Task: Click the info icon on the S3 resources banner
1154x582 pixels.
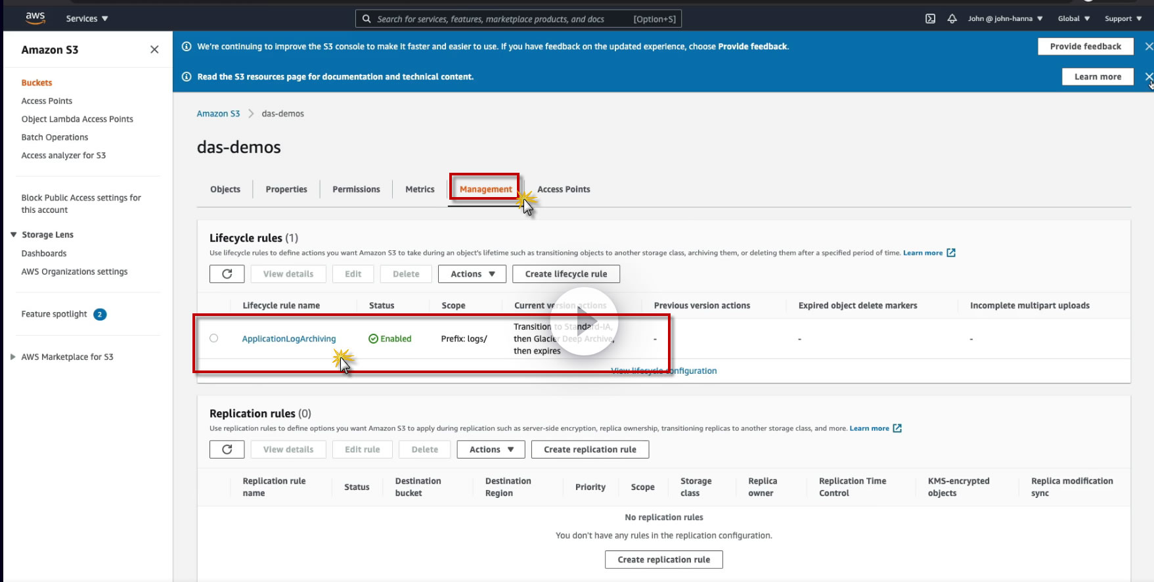Action: [x=187, y=77]
